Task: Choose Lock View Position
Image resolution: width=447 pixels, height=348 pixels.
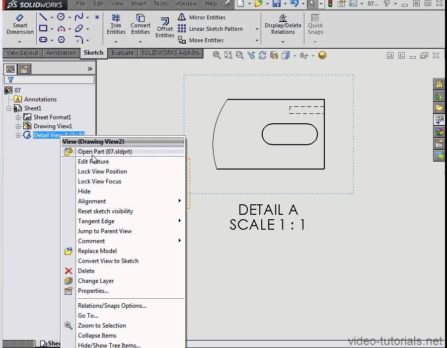Action: click(123, 172)
